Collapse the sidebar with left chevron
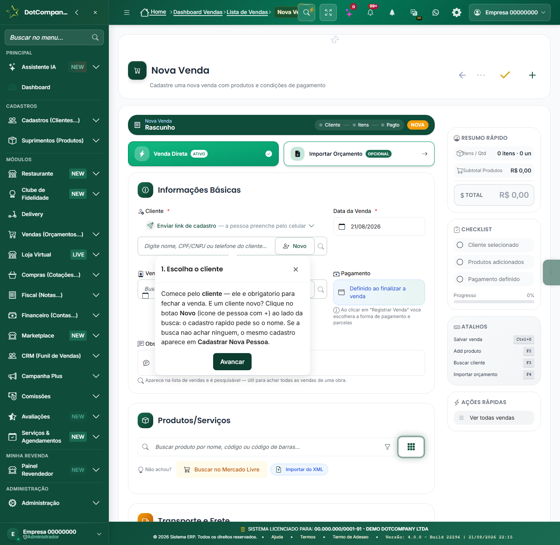 pos(77,12)
